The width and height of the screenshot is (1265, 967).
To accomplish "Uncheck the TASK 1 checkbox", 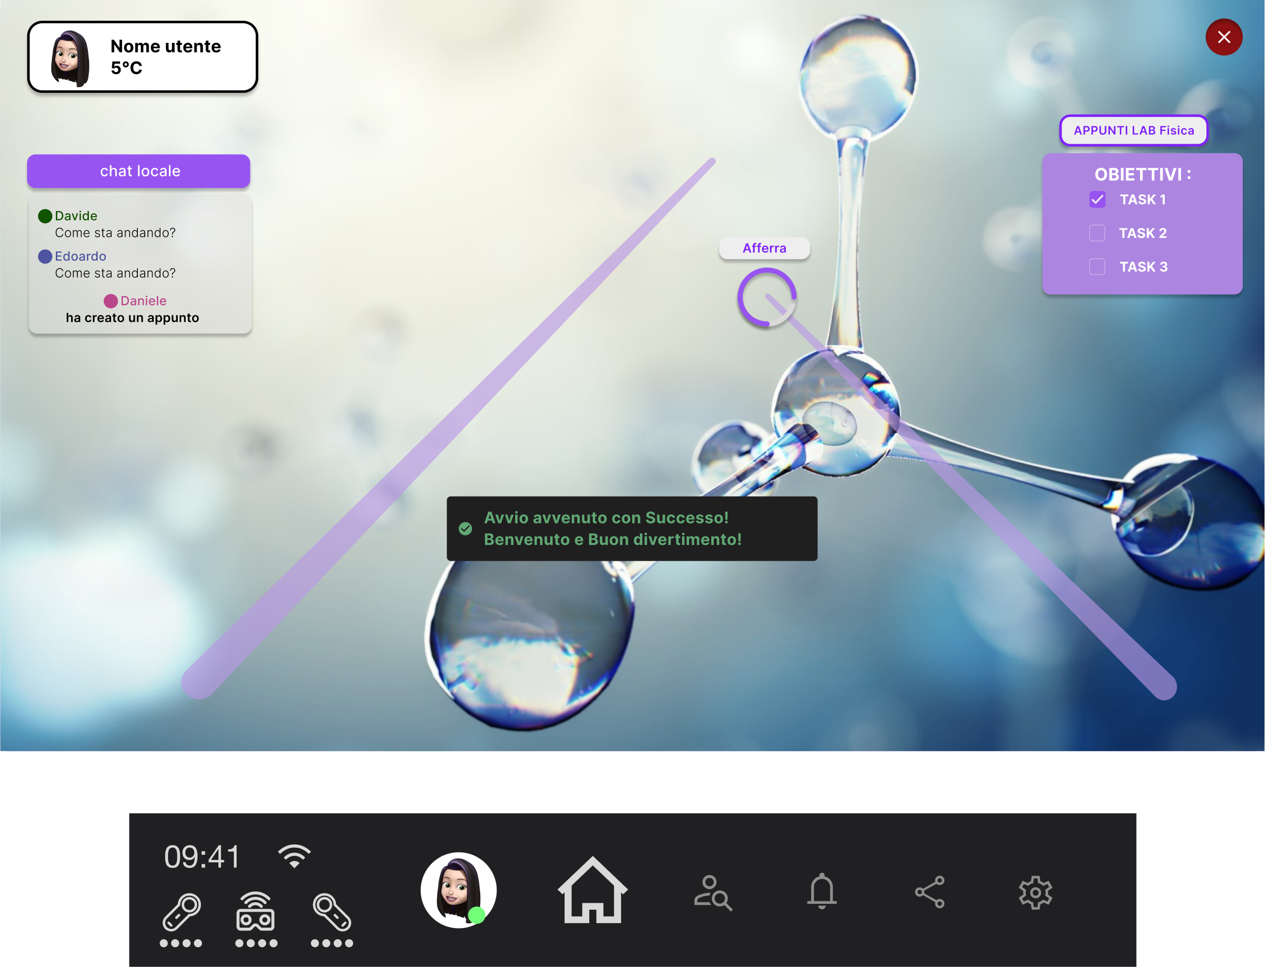I will pyautogui.click(x=1097, y=200).
